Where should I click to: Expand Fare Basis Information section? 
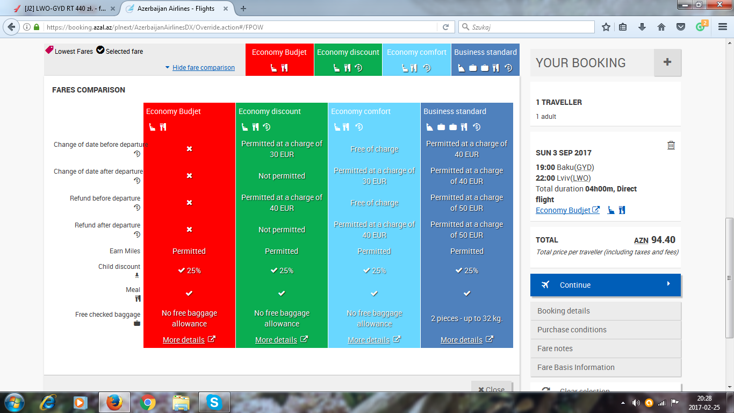[606, 367]
